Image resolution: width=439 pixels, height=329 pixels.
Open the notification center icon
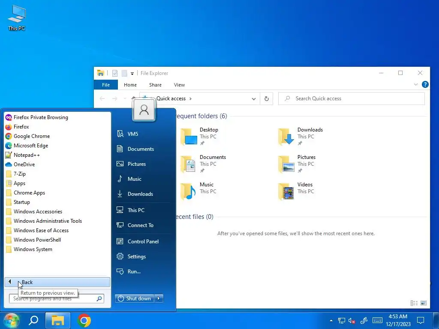click(x=421, y=320)
